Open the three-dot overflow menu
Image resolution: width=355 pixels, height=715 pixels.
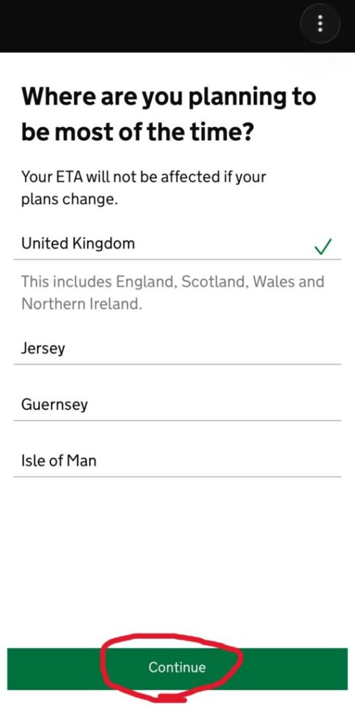click(x=320, y=23)
